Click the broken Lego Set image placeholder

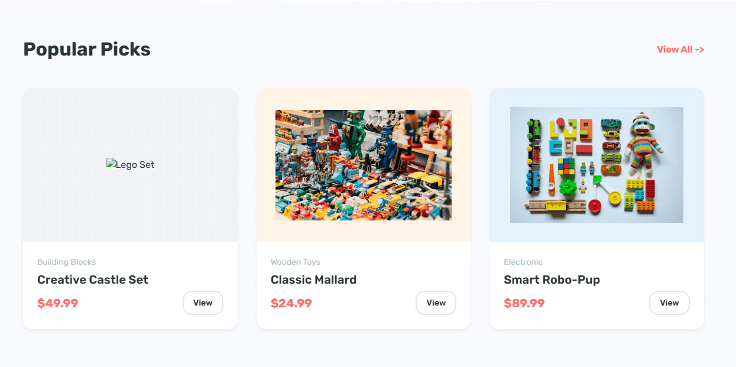(x=130, y=165)
